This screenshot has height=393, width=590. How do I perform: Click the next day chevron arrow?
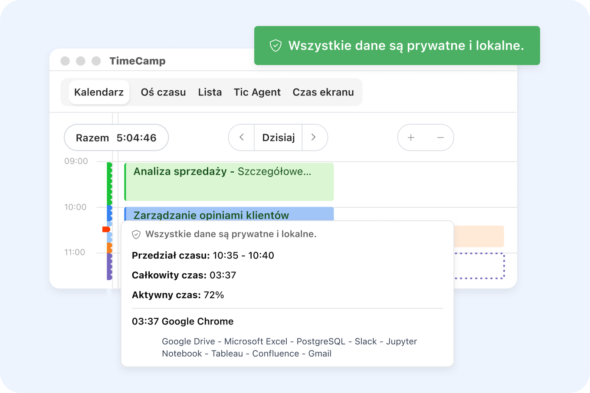(x=314, y=138)
